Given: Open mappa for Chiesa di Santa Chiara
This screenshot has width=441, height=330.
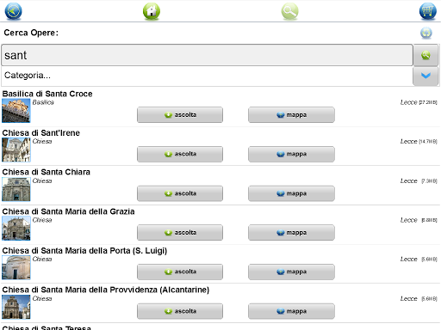Looking at the screenshot, I should (291, 193).
